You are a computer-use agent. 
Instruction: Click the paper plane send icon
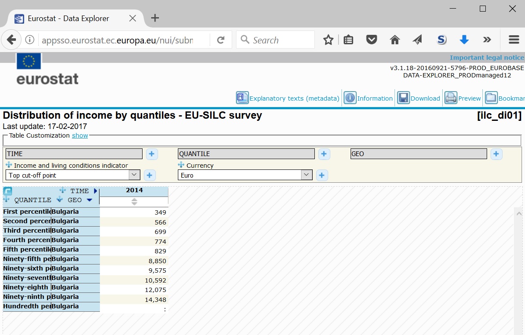[x=417, y=40]
